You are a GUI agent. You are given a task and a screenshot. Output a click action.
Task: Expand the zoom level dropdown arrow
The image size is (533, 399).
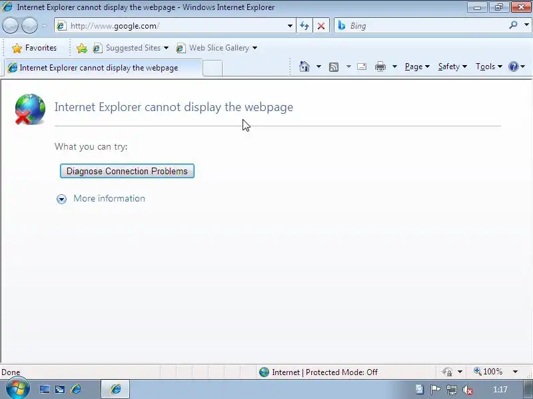(515, 372)
